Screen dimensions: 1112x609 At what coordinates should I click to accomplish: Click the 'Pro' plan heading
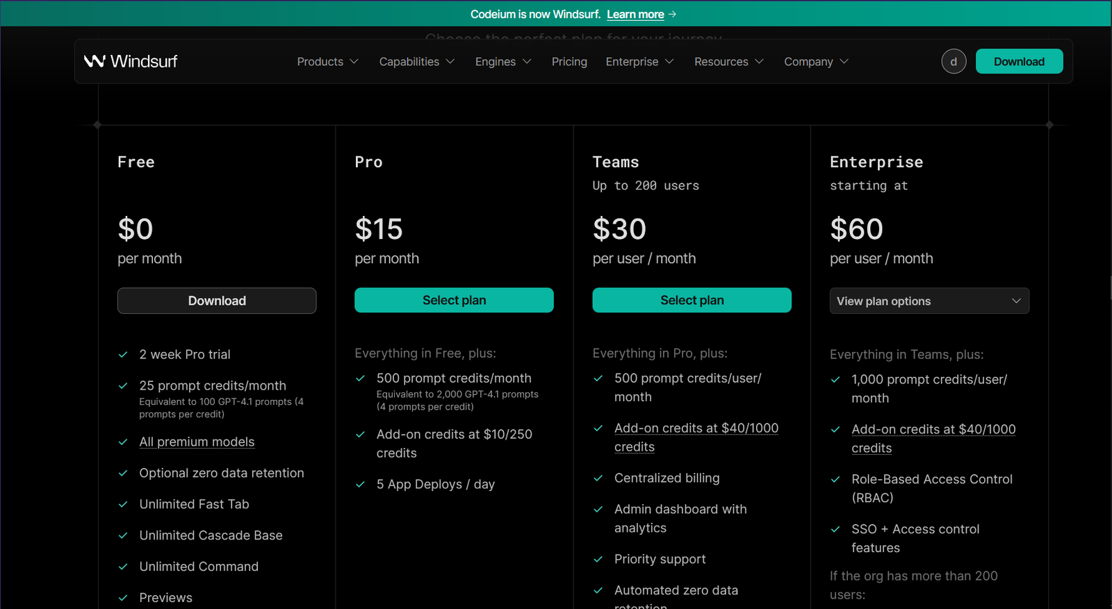(x=369, y=162)
